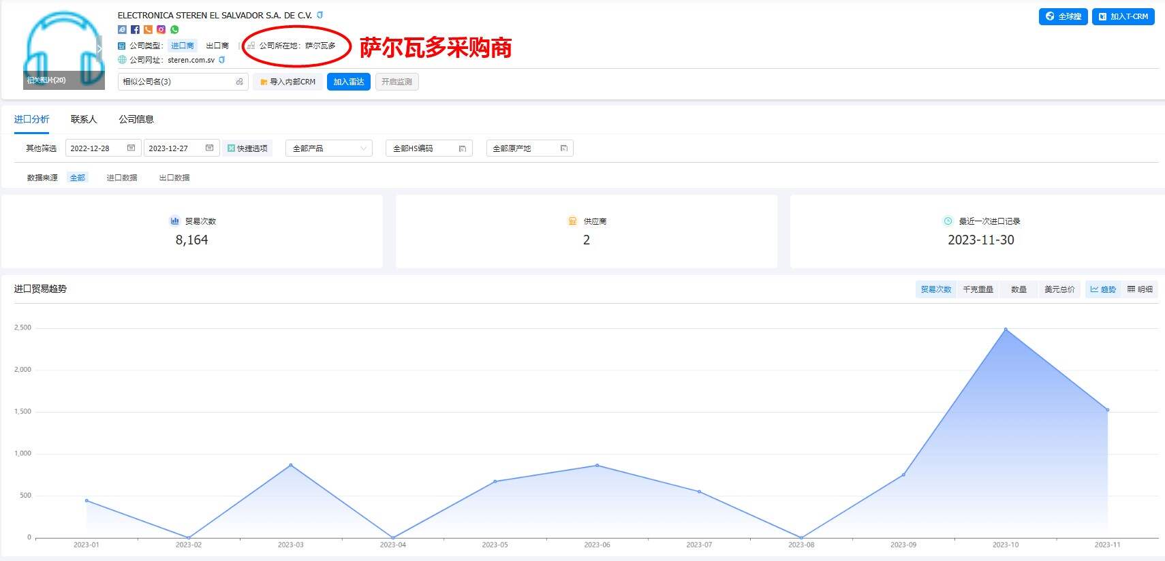The image size is (1165, 561).
Task: Click the 加入T-CRM button
Action: click(x=1123, y=16)
